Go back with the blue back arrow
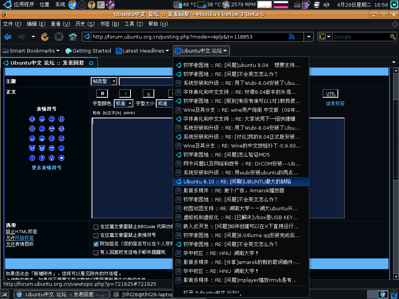The height and width of the screenshot is (299, 399). click(x=8, y=37)
